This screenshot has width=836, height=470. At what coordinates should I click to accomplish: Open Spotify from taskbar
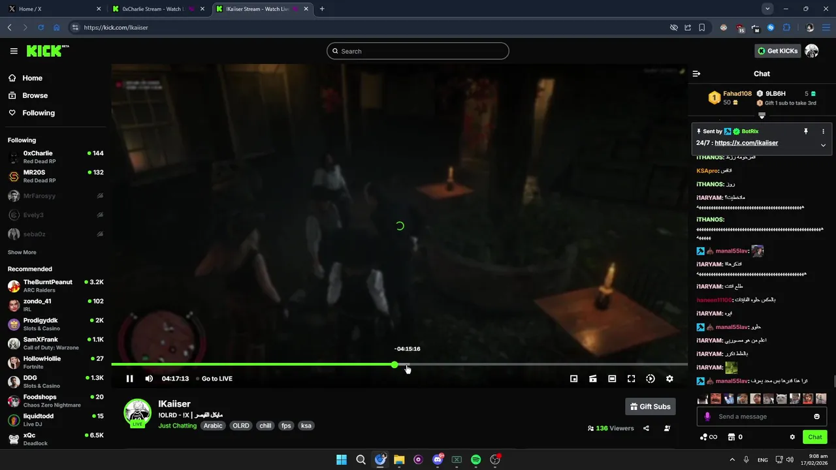(x=475, y=460)
